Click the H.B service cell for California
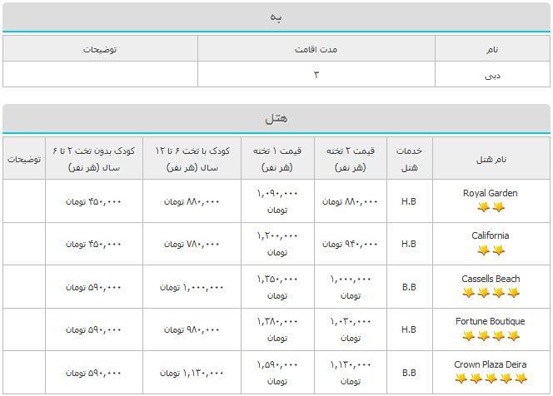The image size is (553, 396). (x=409, y=244)
